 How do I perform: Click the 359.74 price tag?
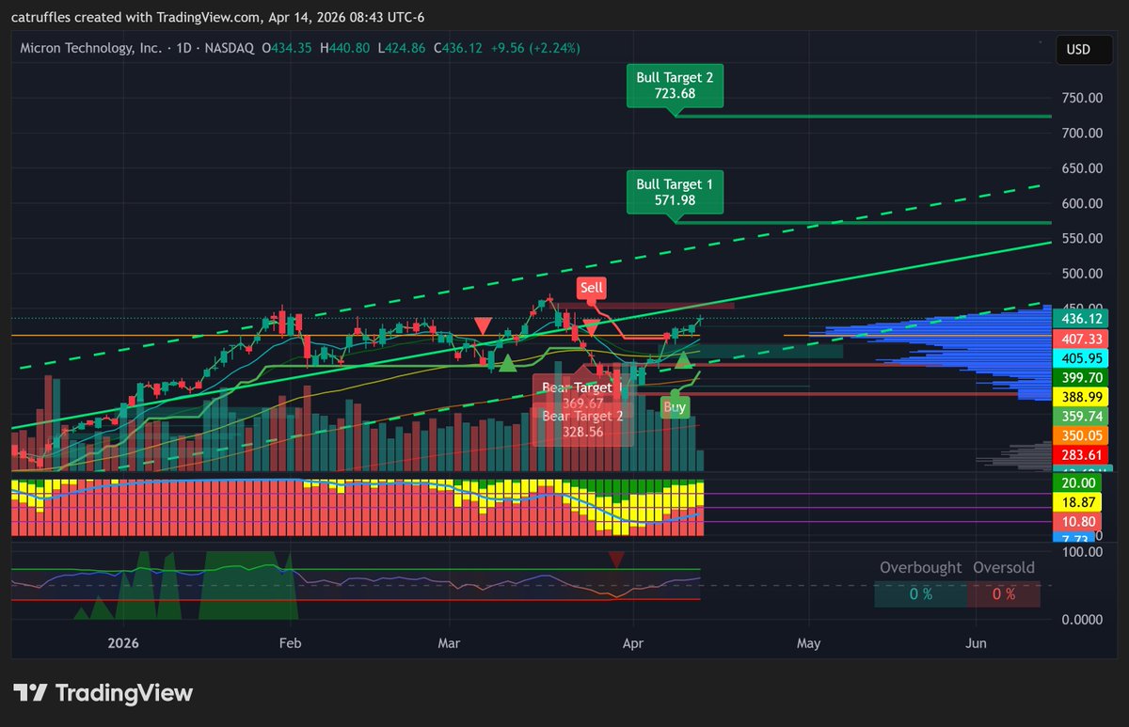point(1079,417)
